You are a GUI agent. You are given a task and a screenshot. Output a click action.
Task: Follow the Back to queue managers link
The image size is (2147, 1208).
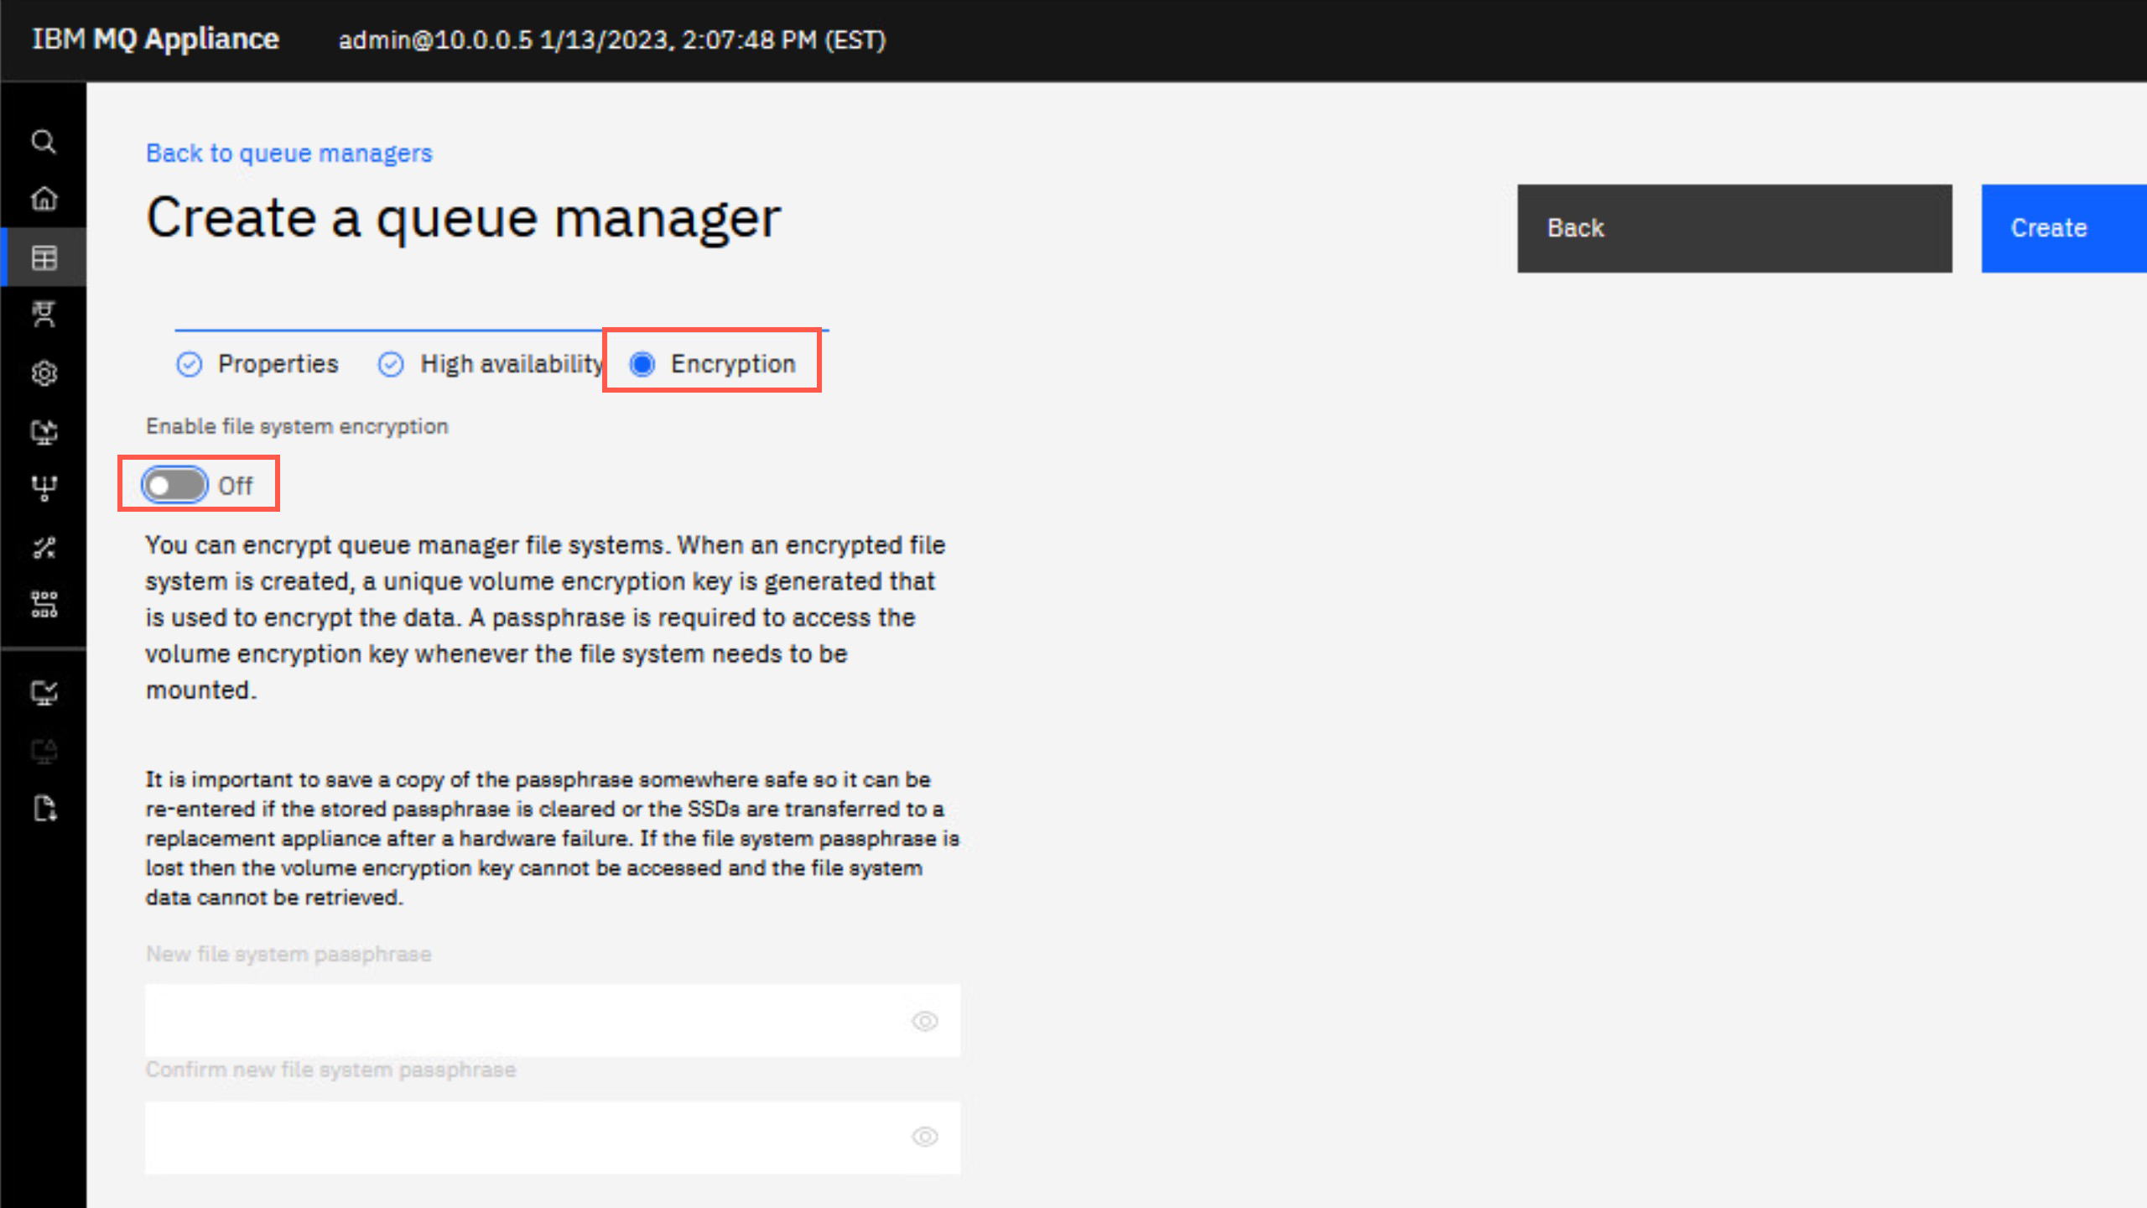click(x=289, y=154)
